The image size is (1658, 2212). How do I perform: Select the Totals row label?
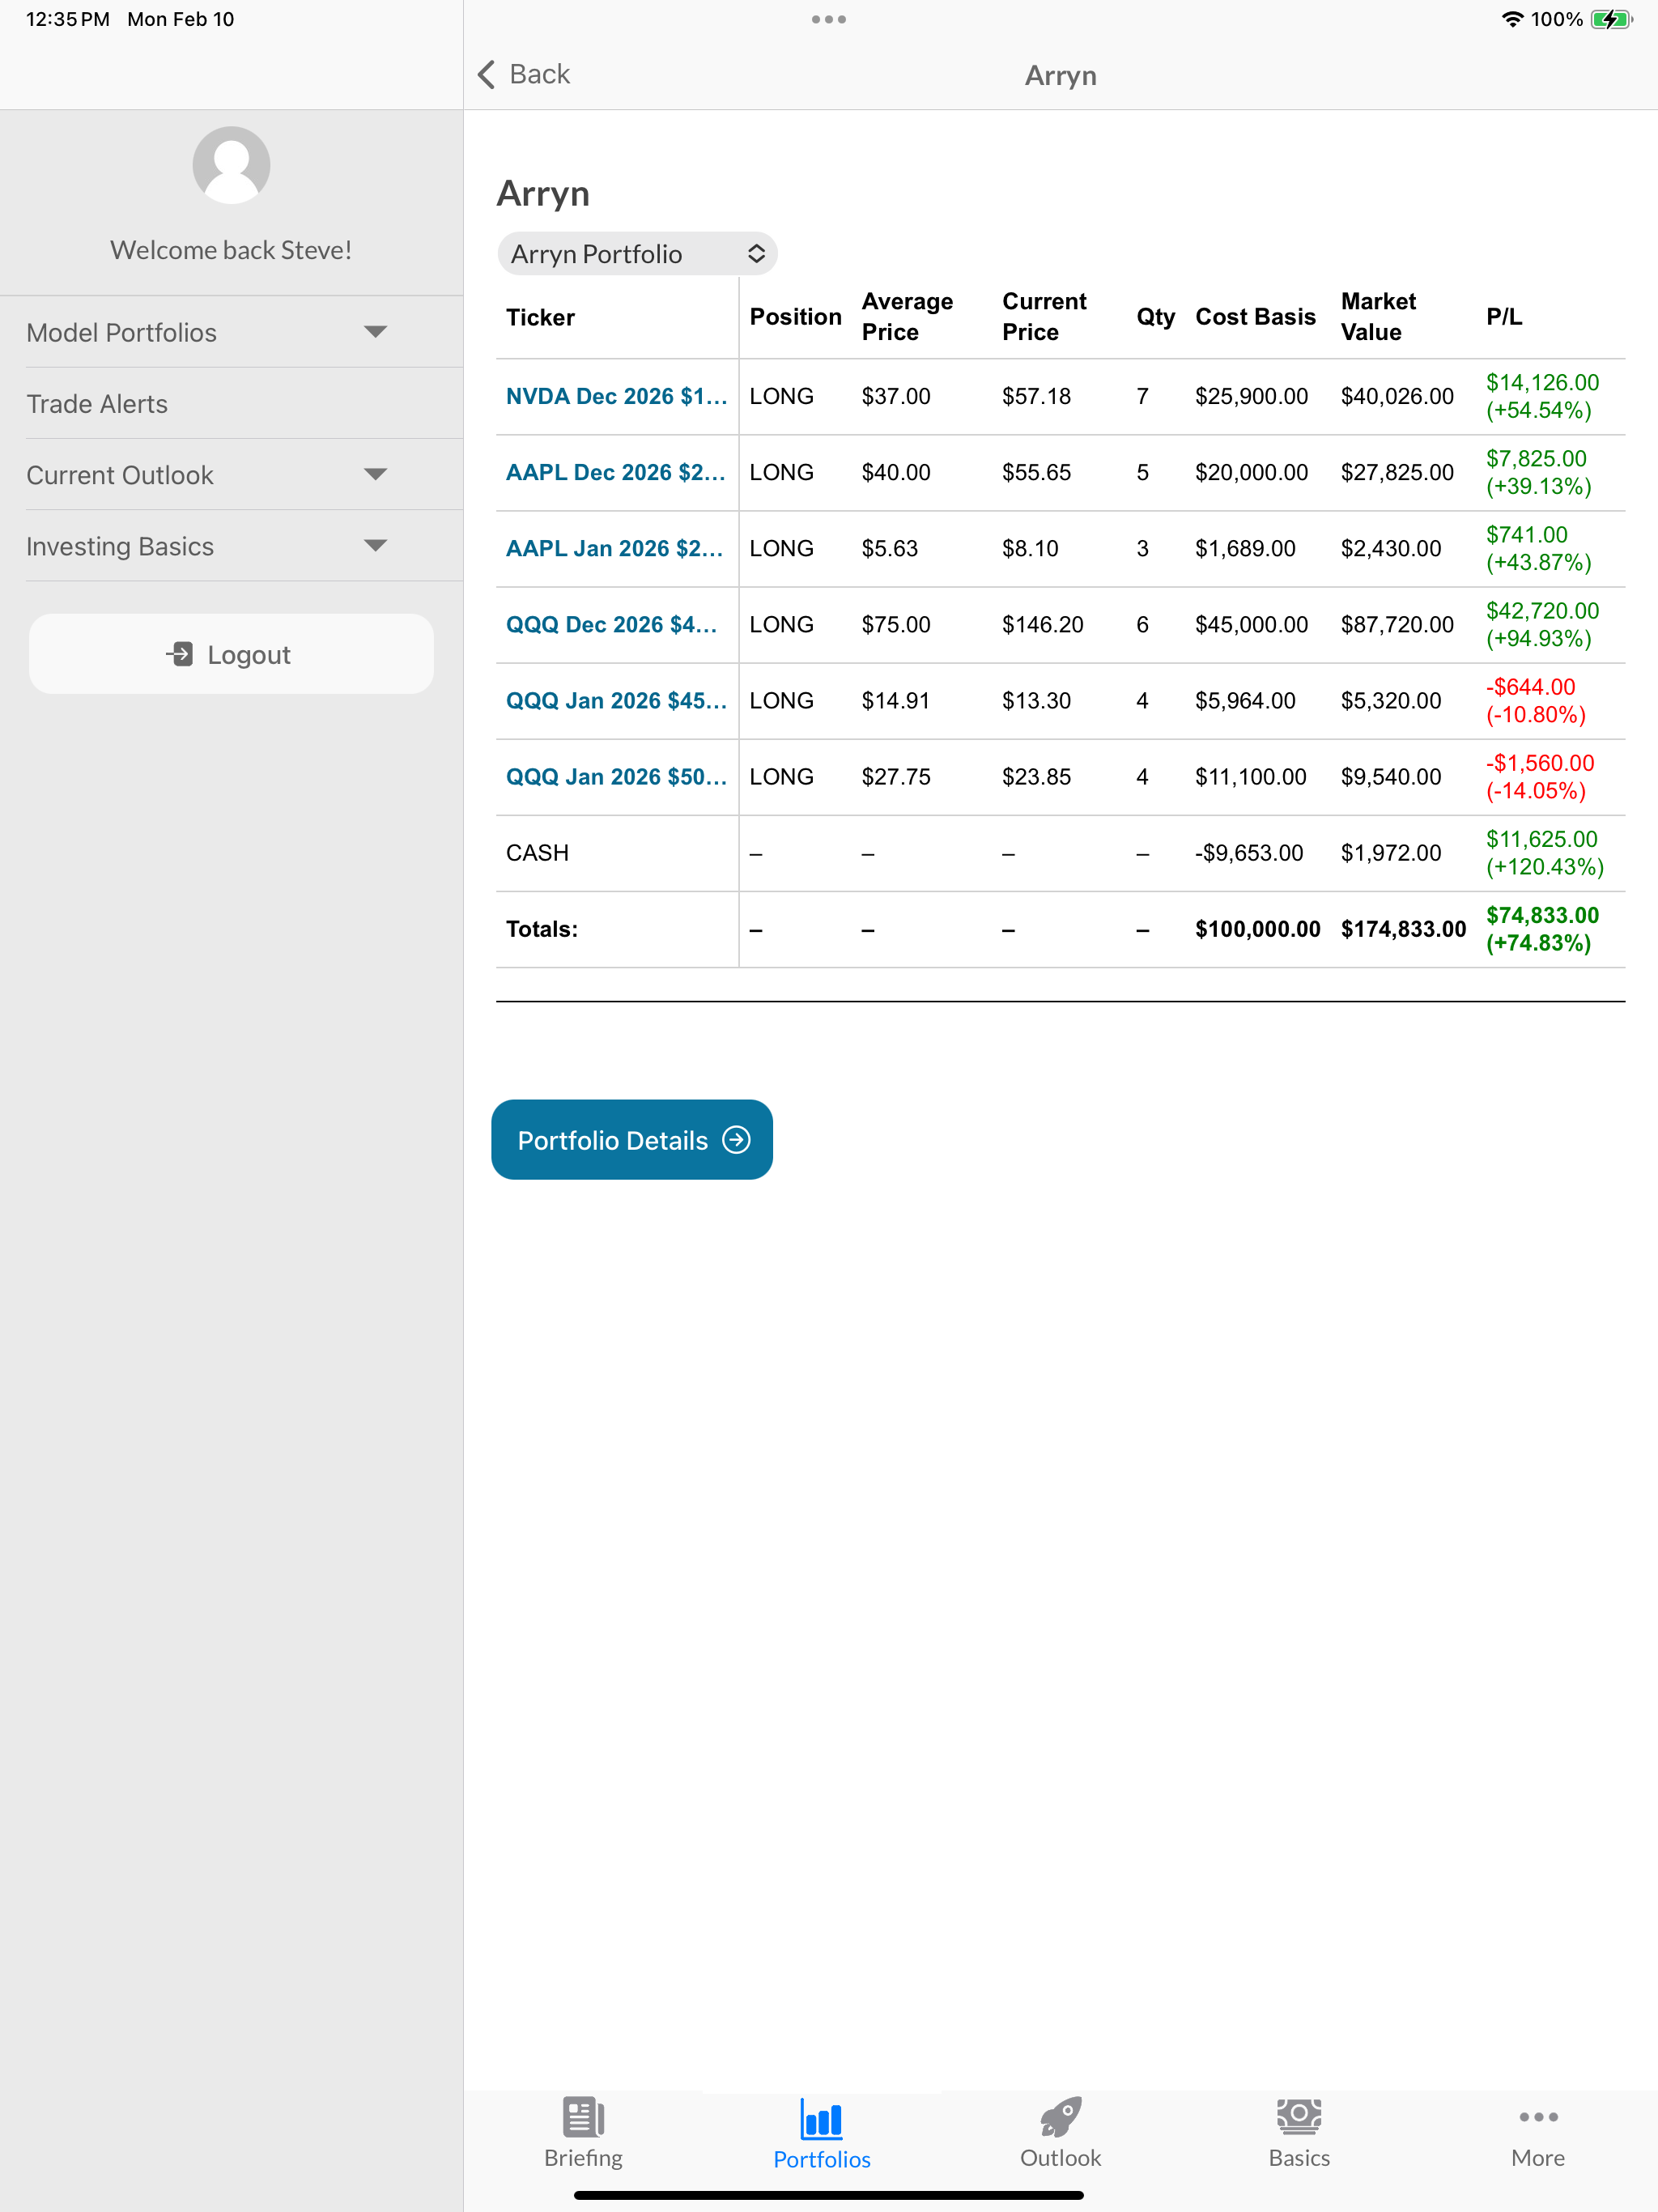[541, 929]
